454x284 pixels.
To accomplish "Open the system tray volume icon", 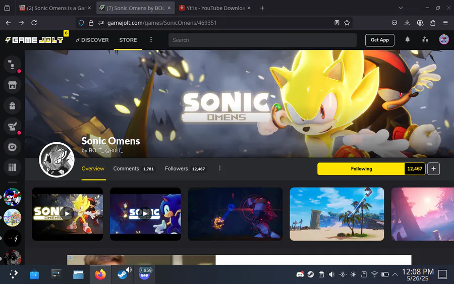I will pos(332,274).
